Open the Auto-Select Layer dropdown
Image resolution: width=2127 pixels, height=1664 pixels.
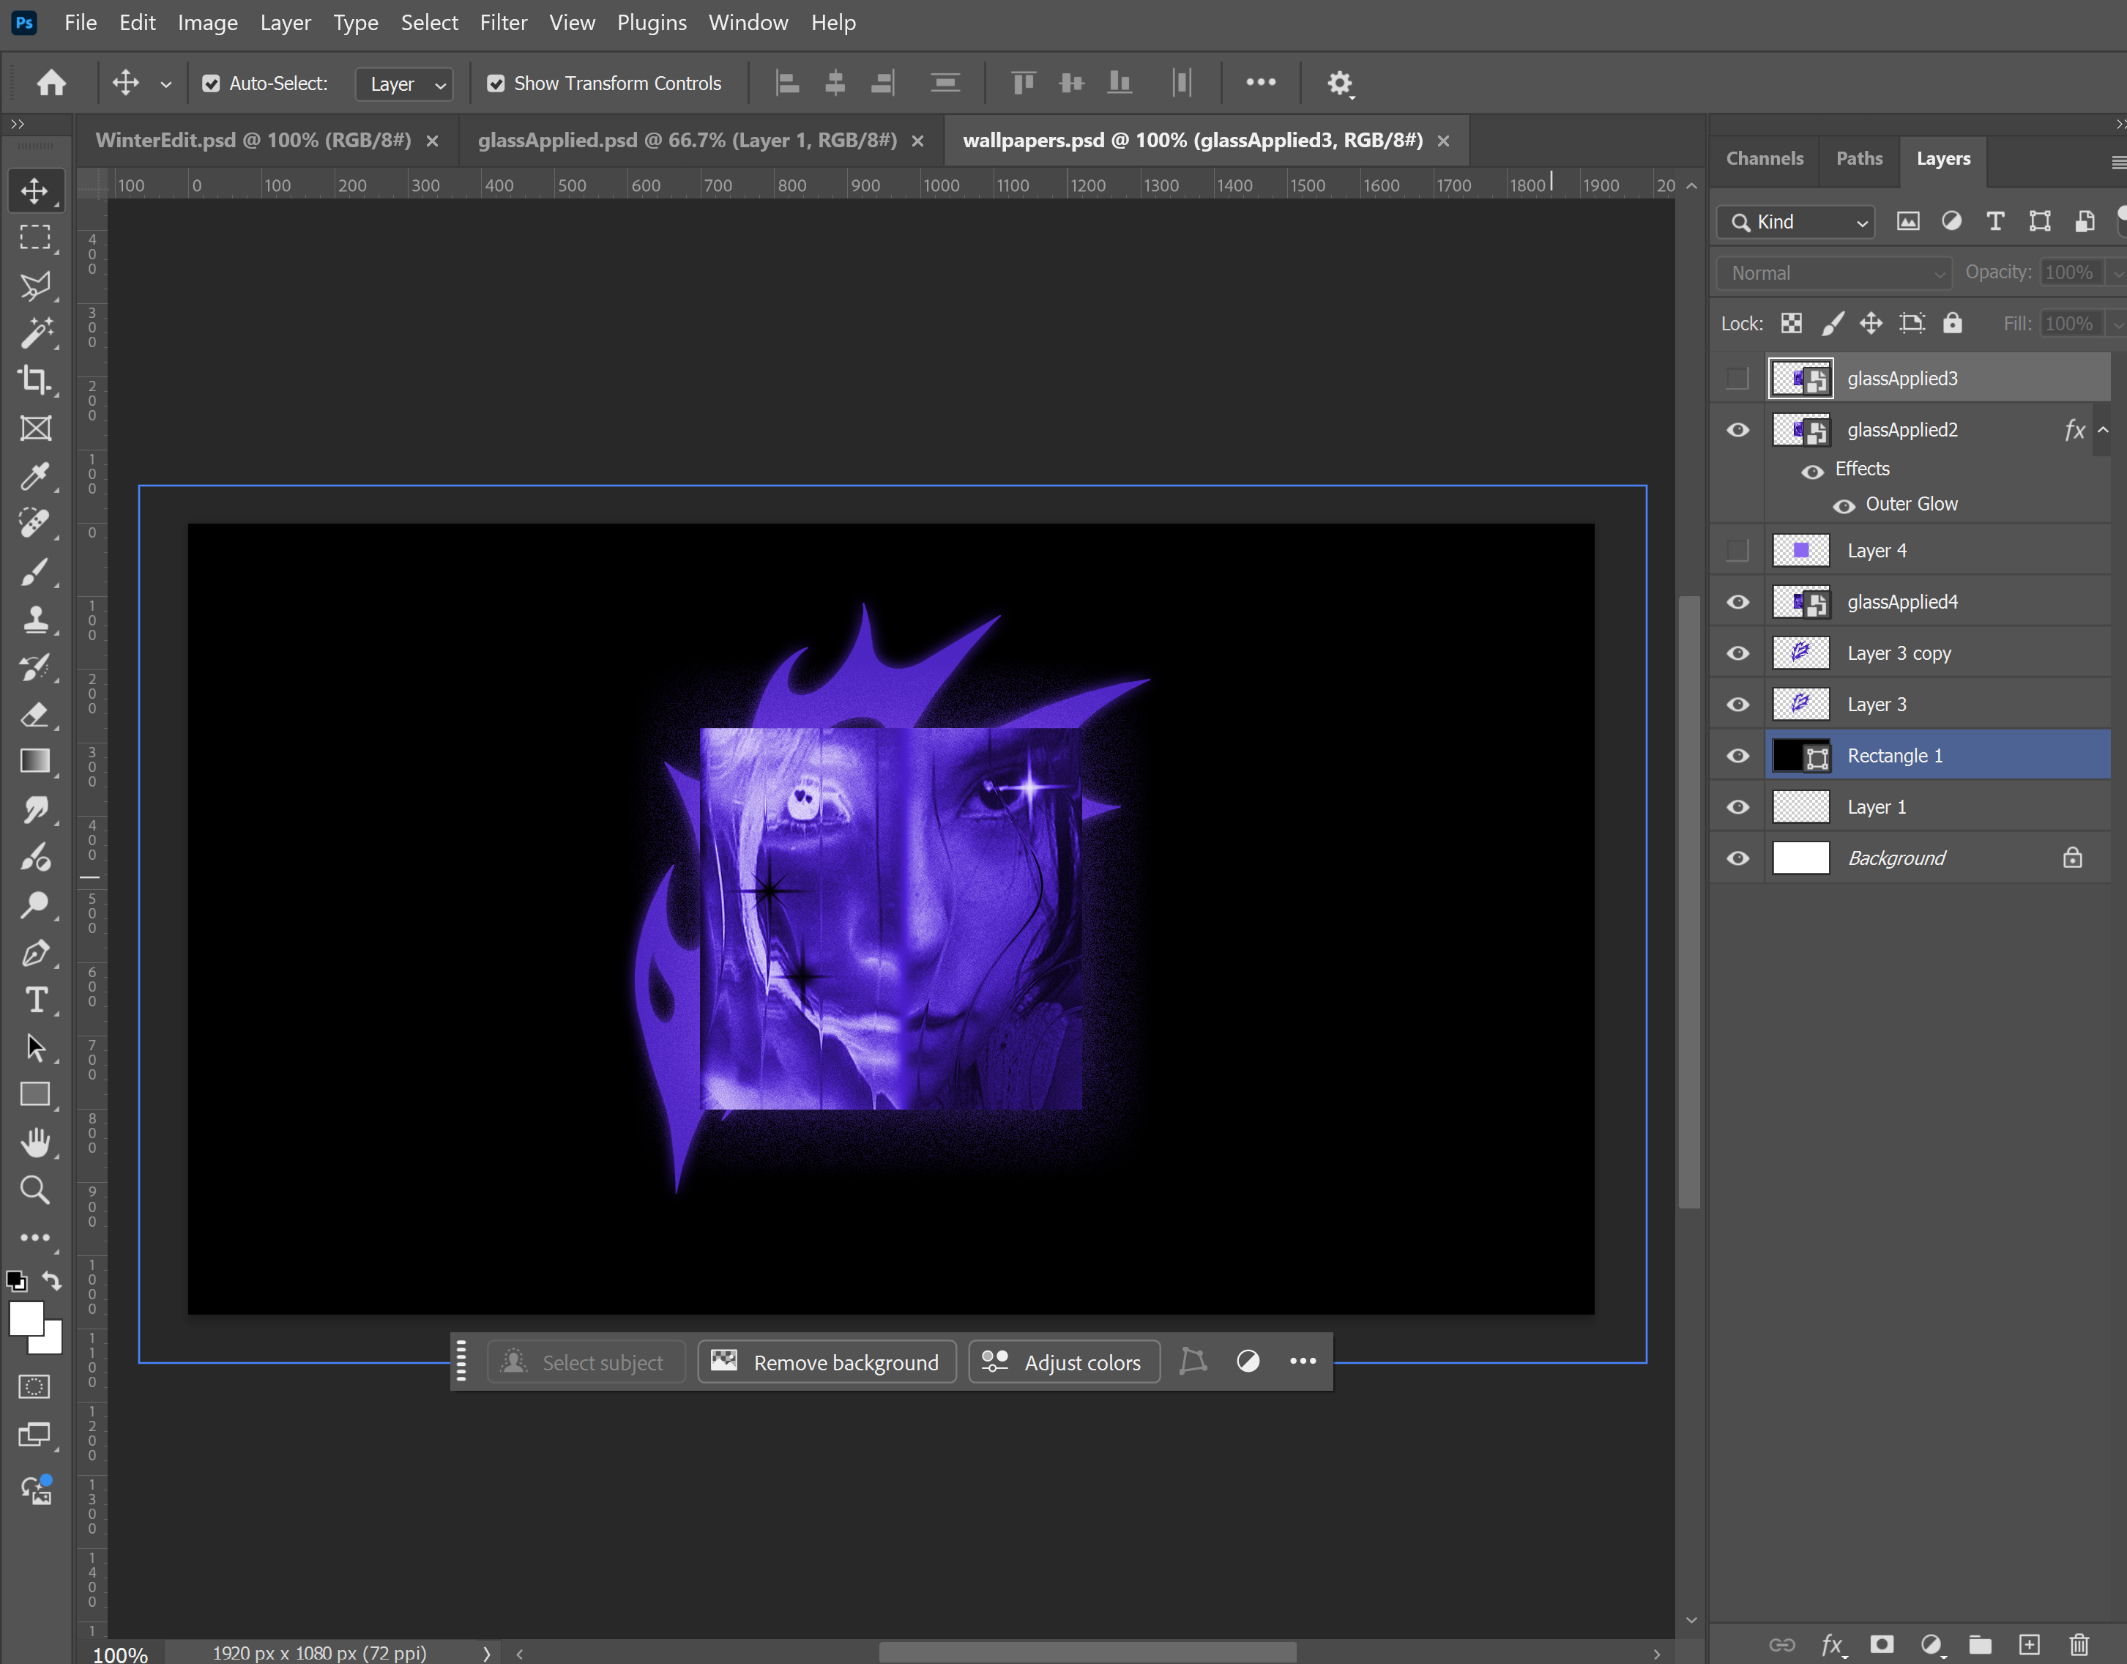click(403, 83)
